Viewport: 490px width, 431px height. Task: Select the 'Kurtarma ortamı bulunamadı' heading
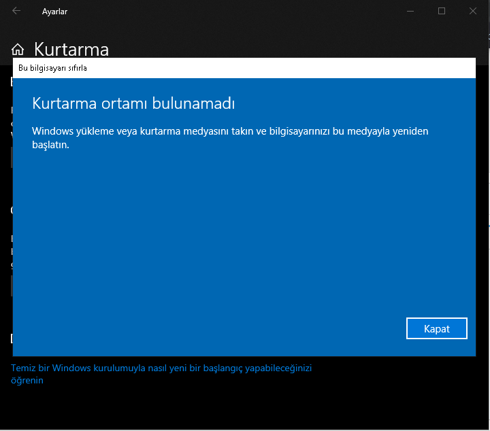[x=133, y=103]
